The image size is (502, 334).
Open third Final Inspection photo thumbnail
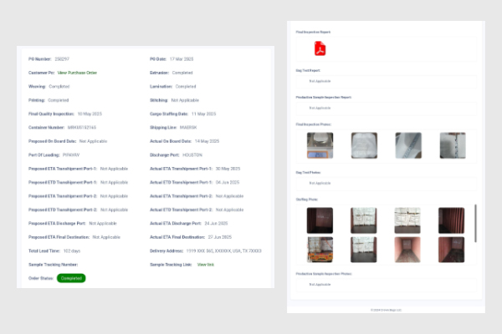click(x=407, y=145)
